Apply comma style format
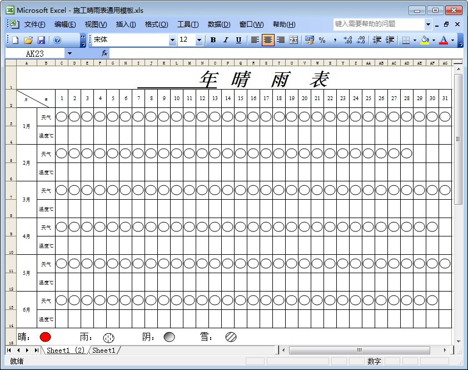 pyautogui.click(x=335, y=40)
